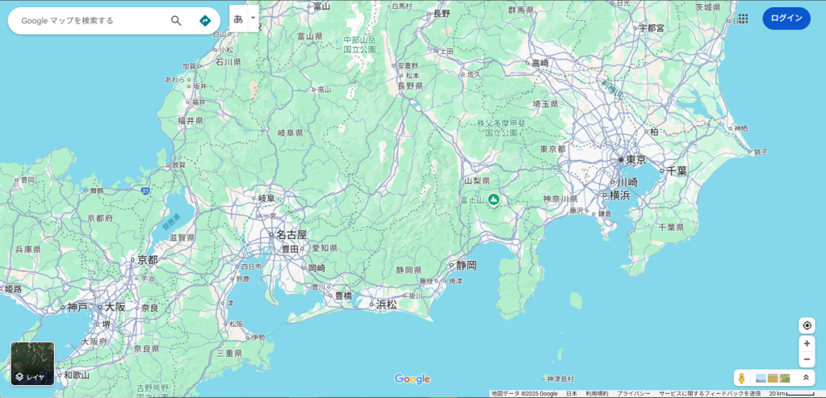Image resolution: width=826 pixels, height=398 pixels.
Task: Click the 中部山岳国立公園 park label
Action: [360, 44]
